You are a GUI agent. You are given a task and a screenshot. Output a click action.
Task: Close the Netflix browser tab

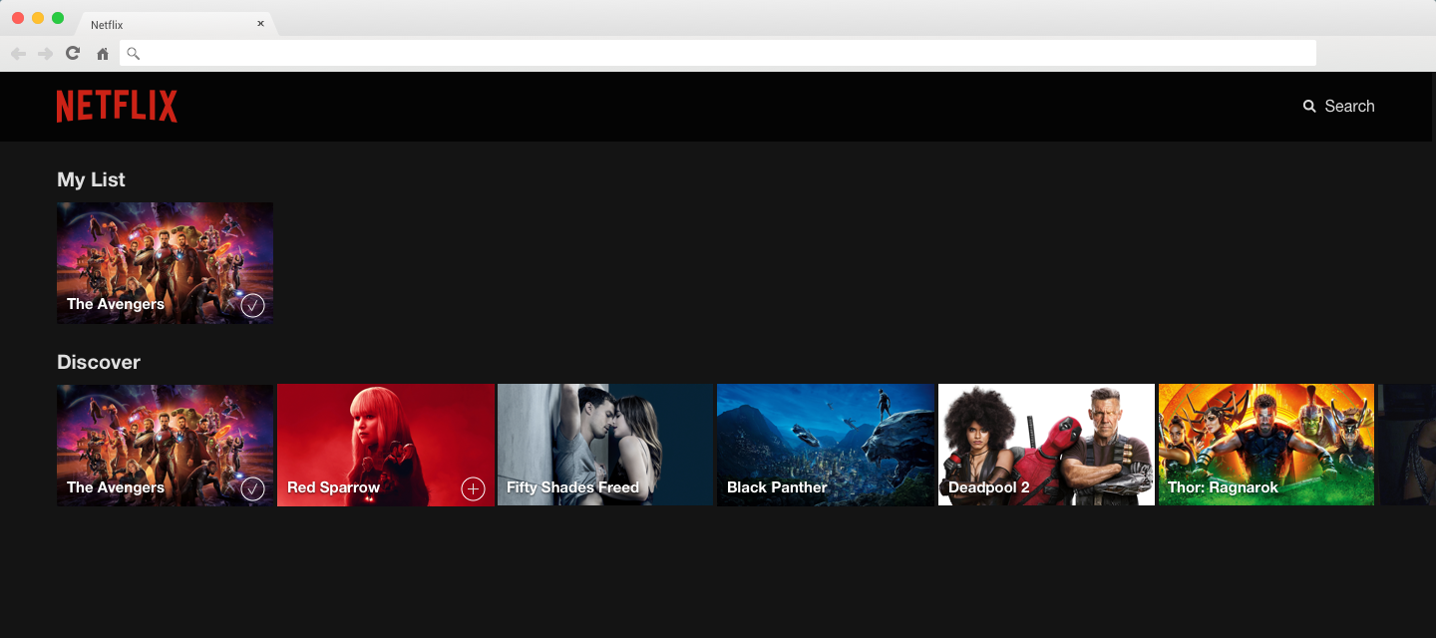point(260,24)
